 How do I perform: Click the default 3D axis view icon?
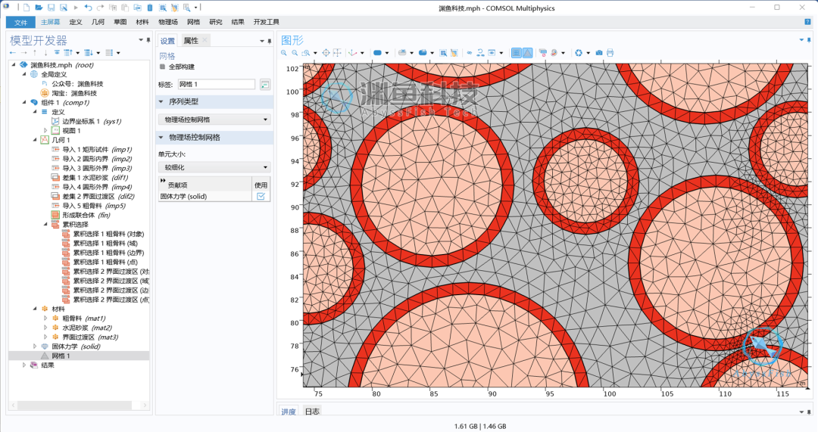353,53
